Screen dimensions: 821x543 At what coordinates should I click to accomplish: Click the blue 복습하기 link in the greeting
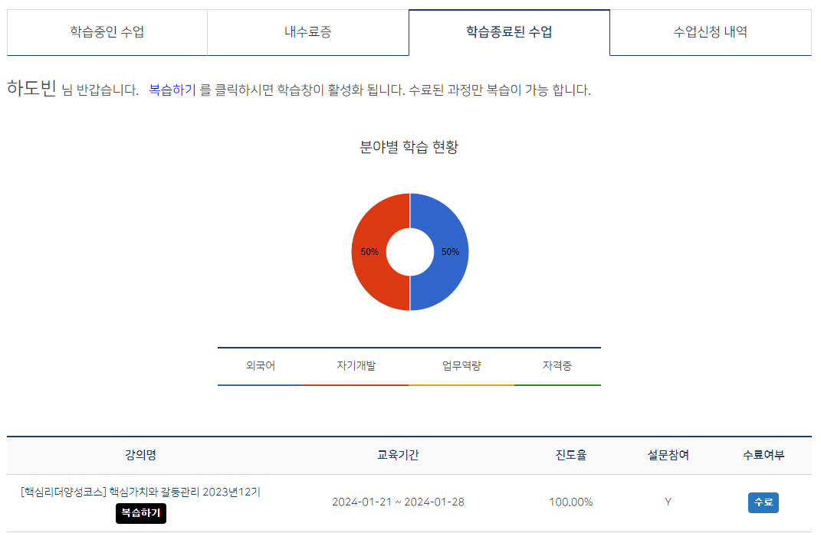[x=172, y=90]
